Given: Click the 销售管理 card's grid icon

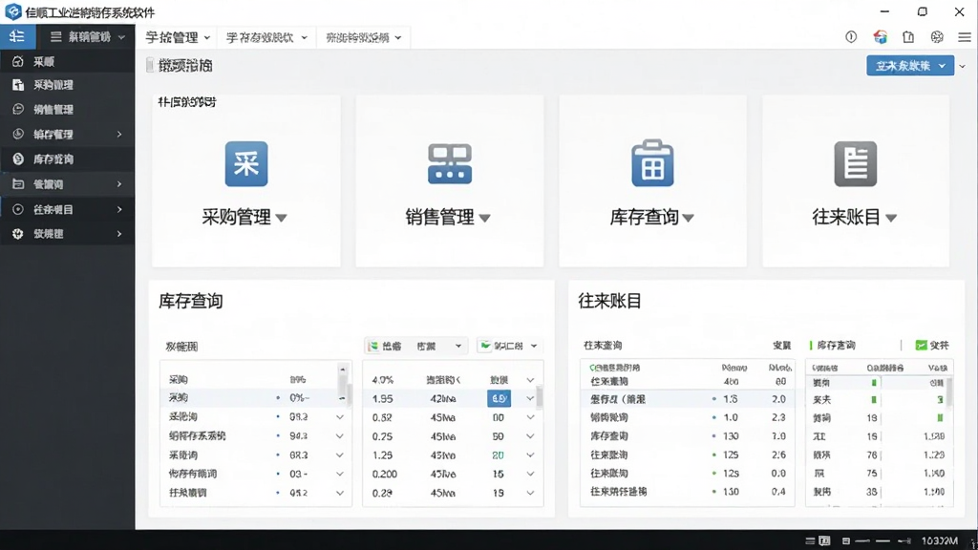Looking at the screenshot, I should point(450,164).
